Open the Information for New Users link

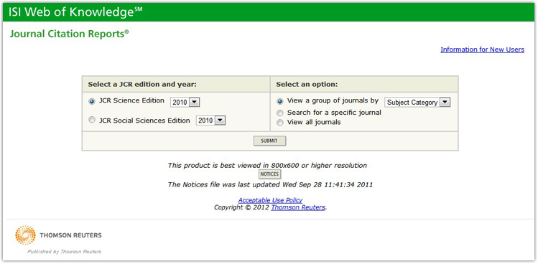click(482, 49)
